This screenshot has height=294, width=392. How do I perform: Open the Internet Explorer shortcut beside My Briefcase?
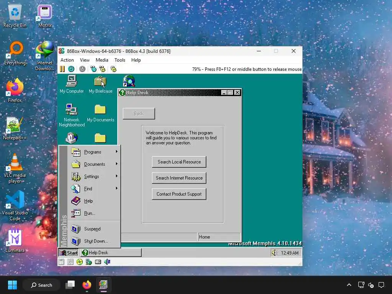coord(129,81)
